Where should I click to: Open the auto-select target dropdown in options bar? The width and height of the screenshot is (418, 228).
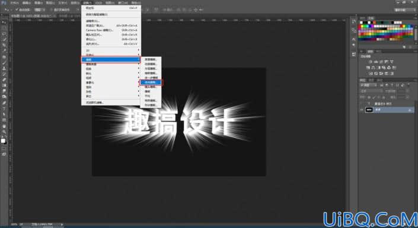tap(40, 9)
